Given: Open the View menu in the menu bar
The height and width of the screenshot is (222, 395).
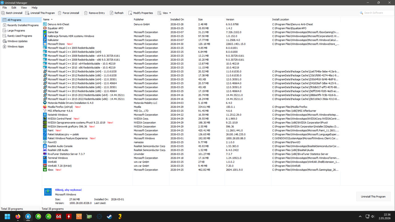Looking at the screenshot, I should coord(24,8).
